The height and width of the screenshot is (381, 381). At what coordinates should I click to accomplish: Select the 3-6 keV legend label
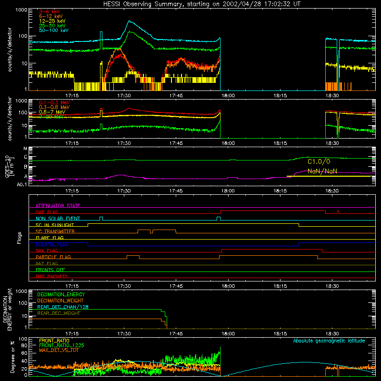tap(50, 11)
